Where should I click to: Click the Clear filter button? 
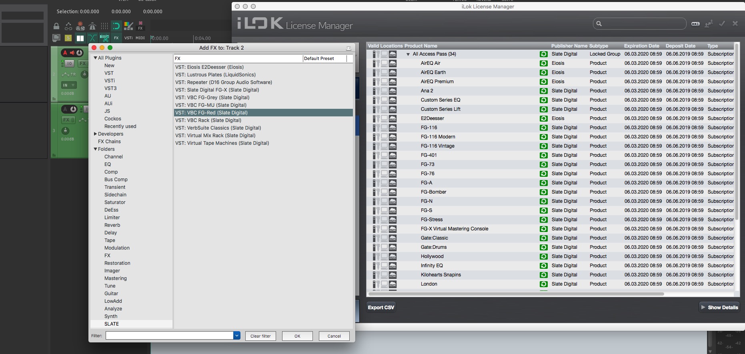click(x=260, y=336)
